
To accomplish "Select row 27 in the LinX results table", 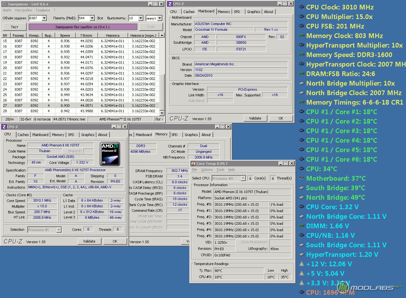I will [x=81, y=106].
